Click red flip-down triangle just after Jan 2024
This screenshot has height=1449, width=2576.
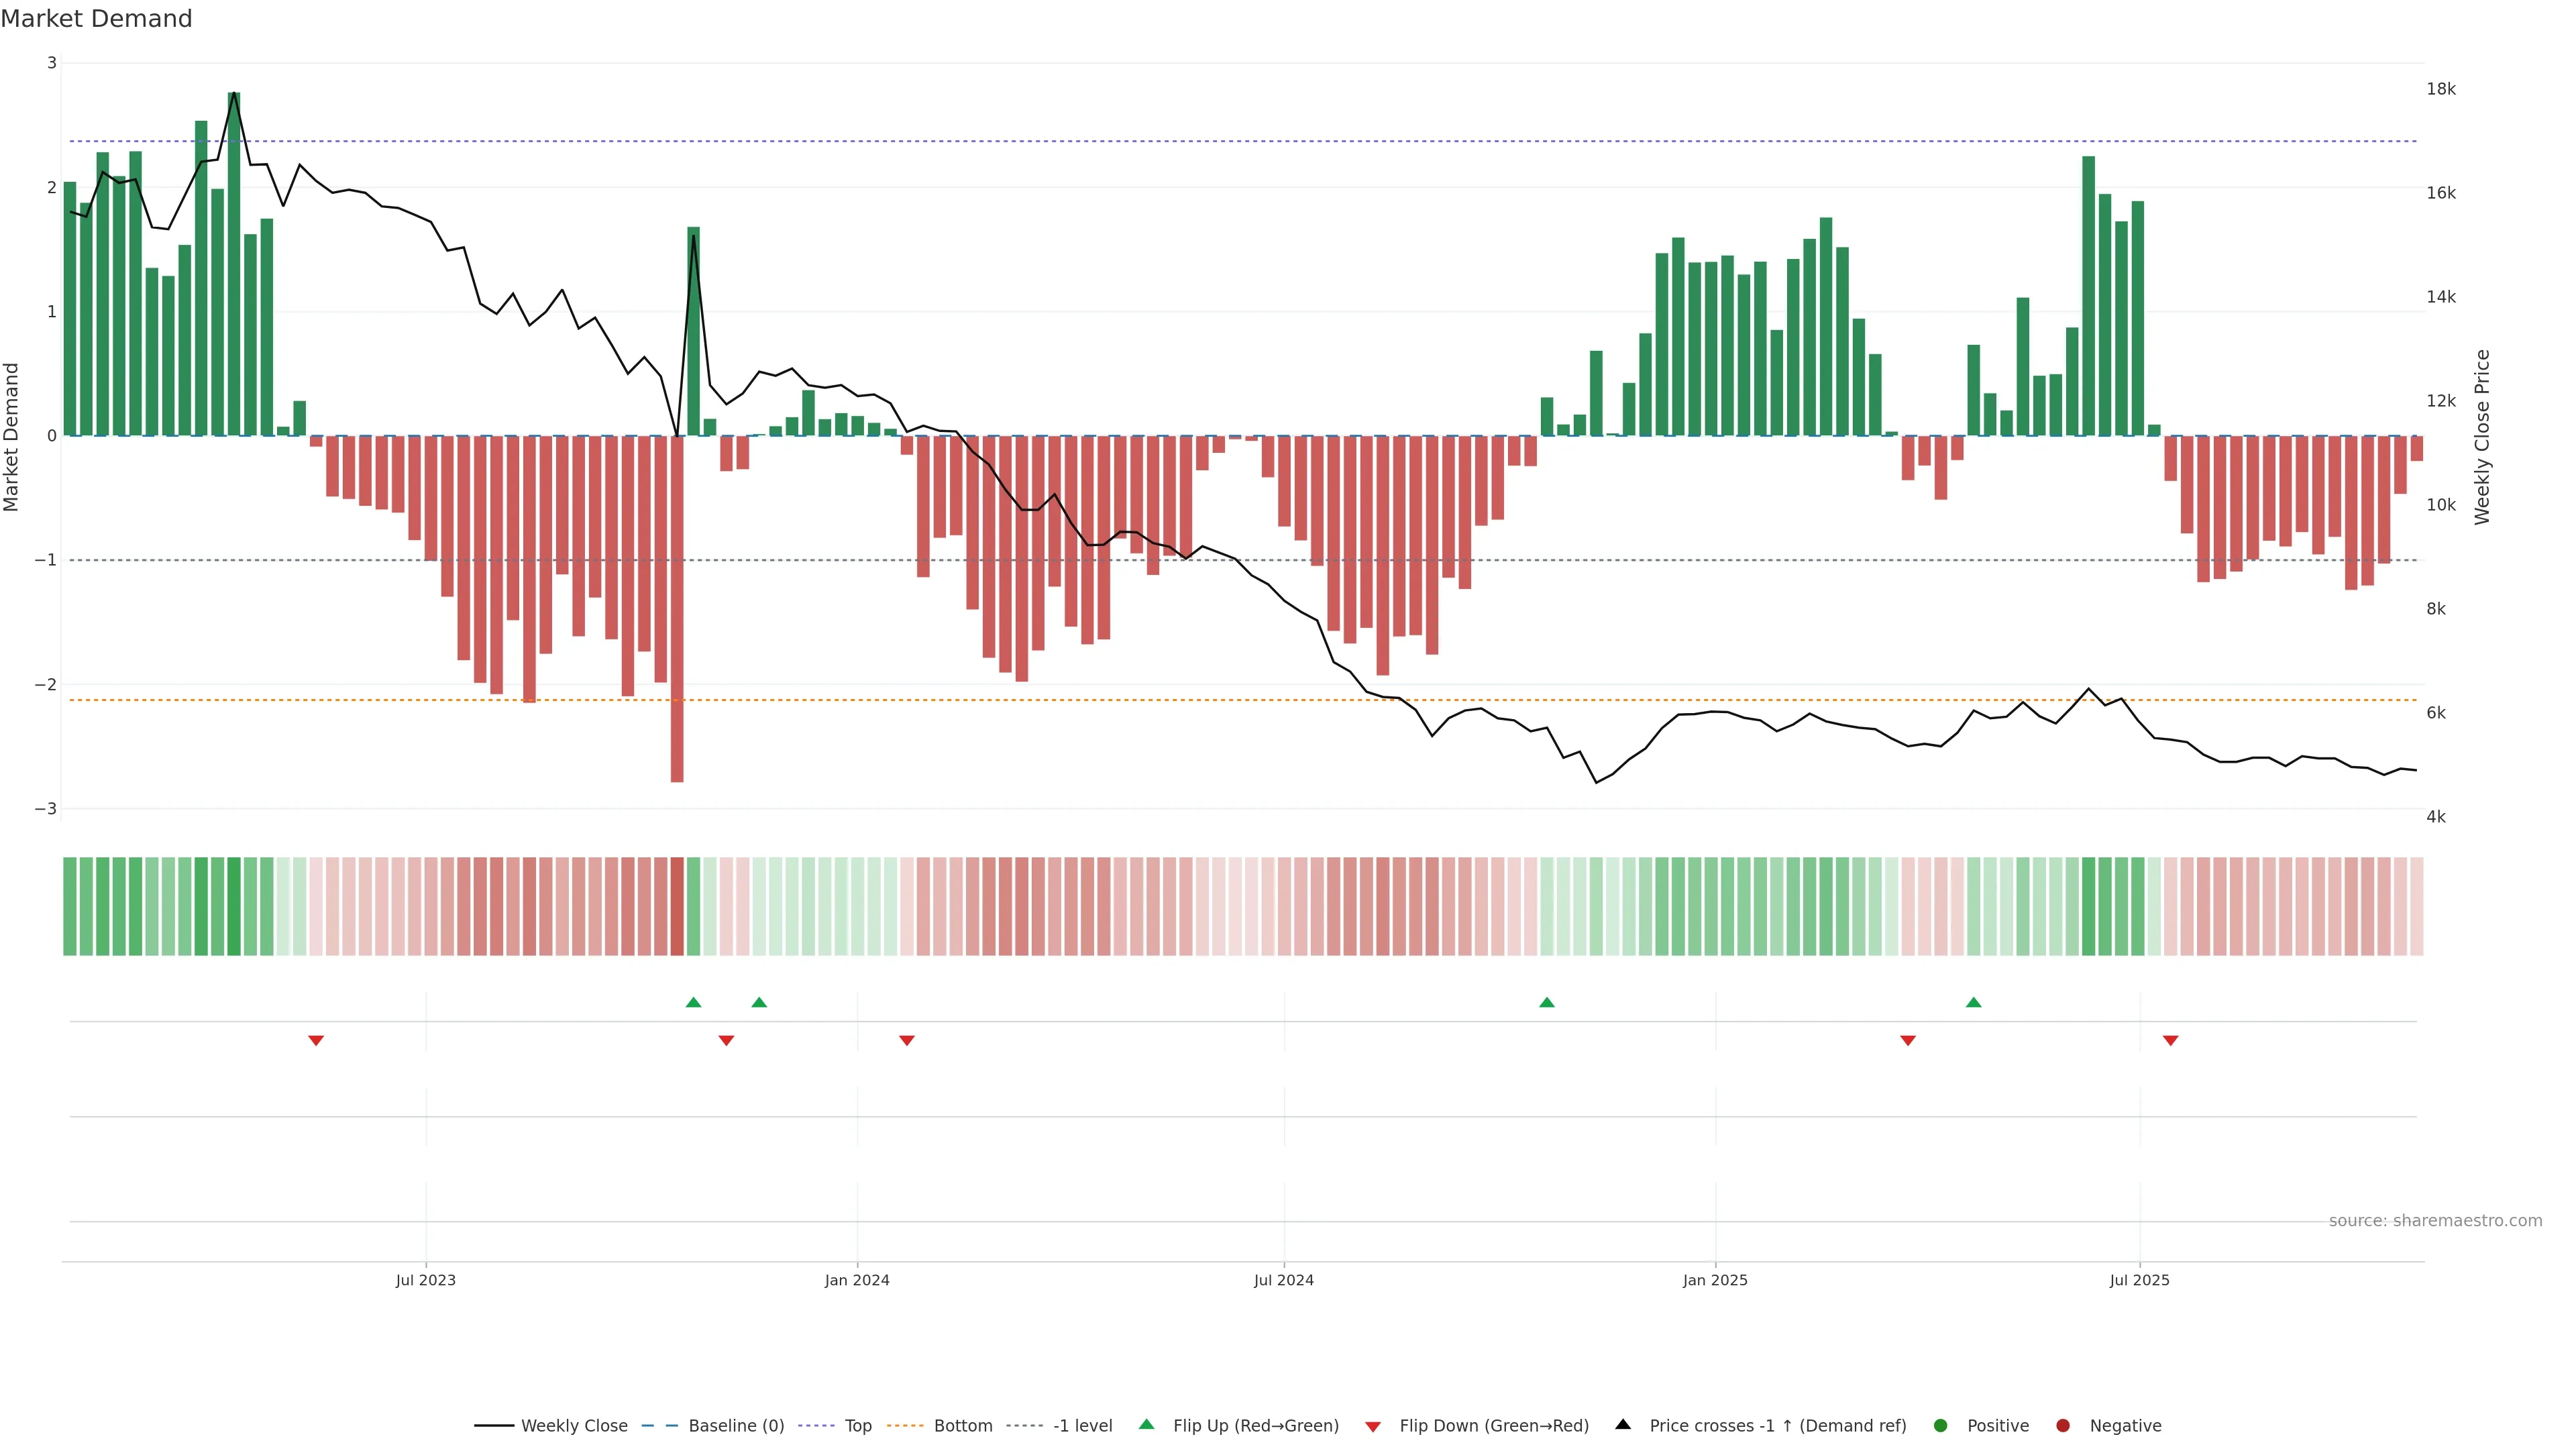click(x=907, y=1041)
